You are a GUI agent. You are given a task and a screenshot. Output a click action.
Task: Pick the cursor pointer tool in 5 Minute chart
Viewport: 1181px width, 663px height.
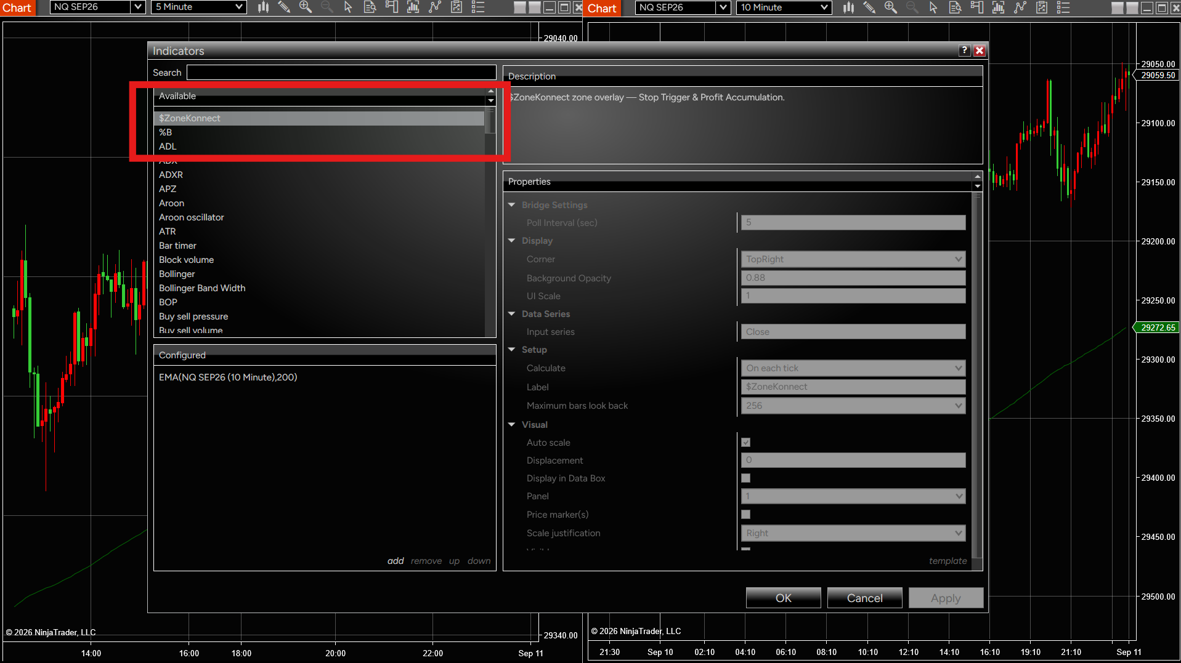click(x=348, y=7)
